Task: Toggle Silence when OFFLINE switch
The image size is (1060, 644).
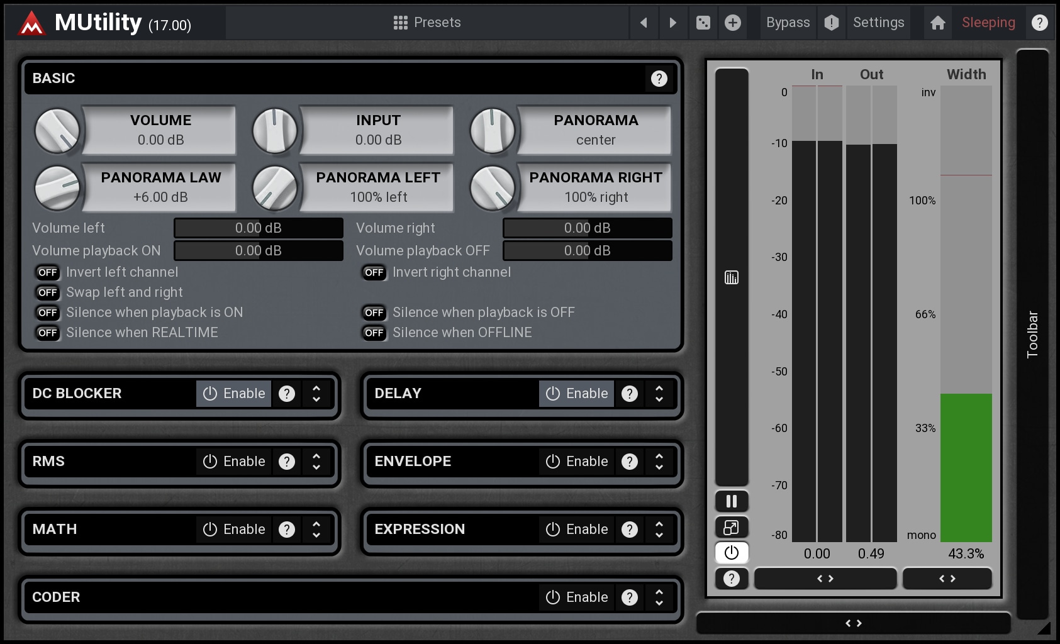Action: pos(374,333)
